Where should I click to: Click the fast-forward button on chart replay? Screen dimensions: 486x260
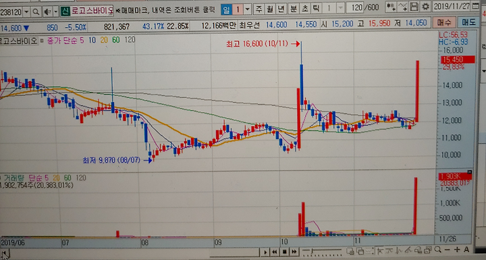[x=294, y=251]
